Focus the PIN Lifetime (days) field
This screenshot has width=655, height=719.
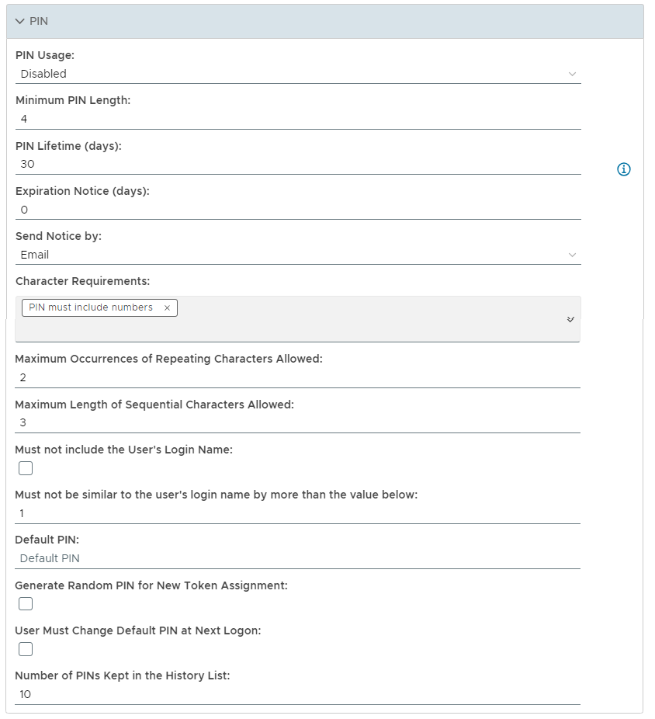click(x=297, y=164)
